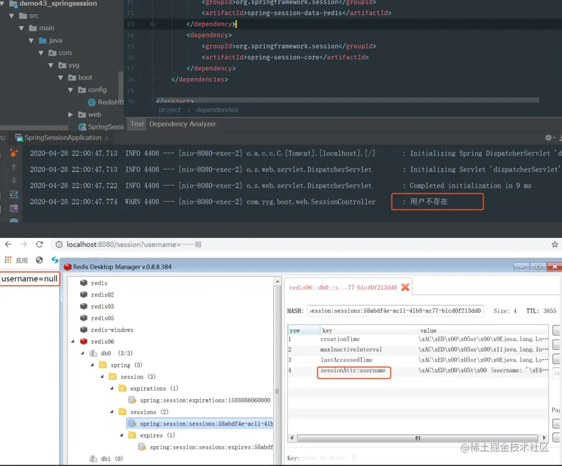The height and width of the screenshot is (466, 562).
Task: Click scroll-up arrow of Redis tree scrollbar
Action: click(278, 282)
